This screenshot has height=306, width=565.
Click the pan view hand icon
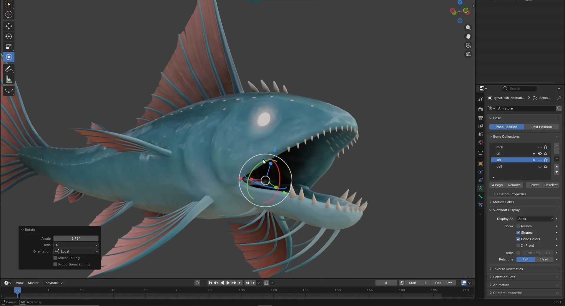point(468,36)
